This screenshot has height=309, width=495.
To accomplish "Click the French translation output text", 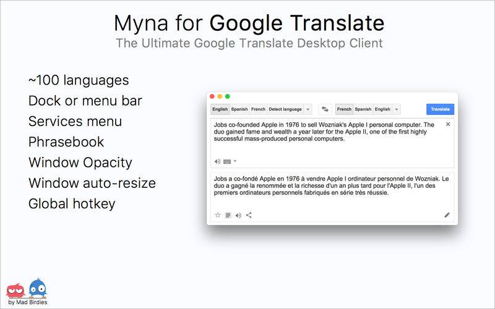I will point(331,186).
